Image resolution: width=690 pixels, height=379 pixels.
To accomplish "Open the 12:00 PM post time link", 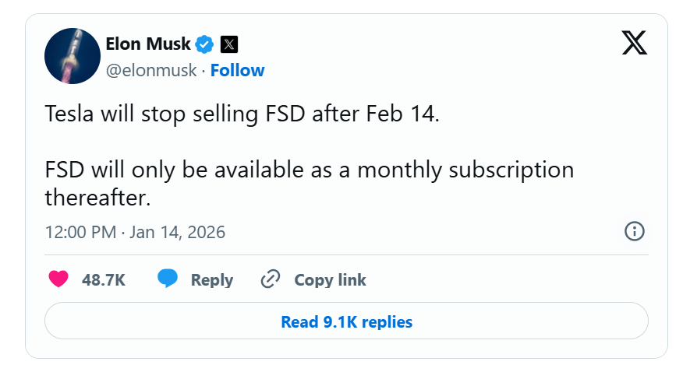I will click(x=80, y=232).
